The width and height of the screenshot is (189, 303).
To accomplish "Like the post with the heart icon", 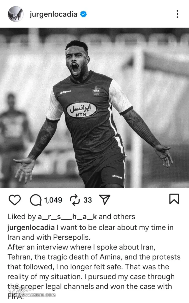I will 14,200.
